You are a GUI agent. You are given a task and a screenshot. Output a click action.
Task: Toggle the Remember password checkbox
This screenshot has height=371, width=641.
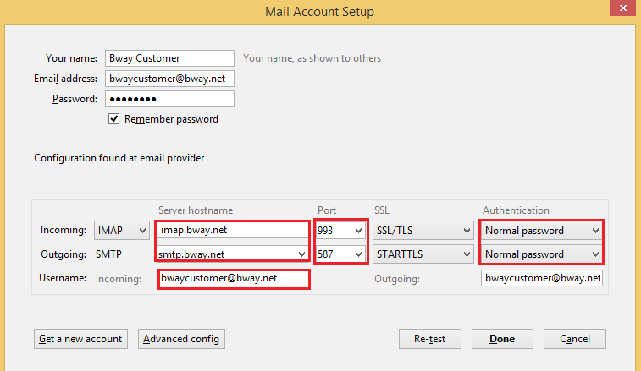(113, 119)
